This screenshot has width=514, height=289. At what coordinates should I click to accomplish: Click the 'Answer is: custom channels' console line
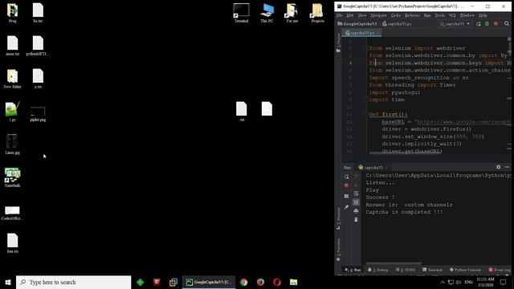pos(409,205)
